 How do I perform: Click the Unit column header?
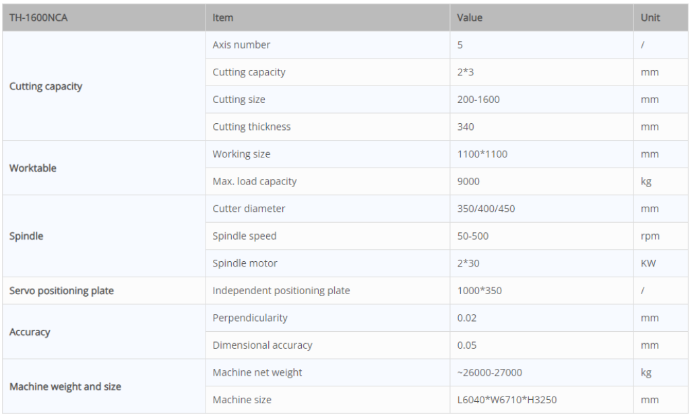[x=650, y=18]
